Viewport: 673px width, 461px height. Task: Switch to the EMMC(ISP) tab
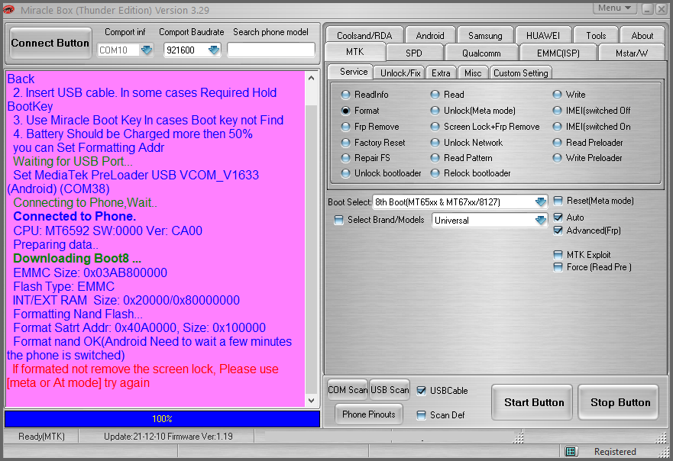pyautogui.click(x=558, y=53)
